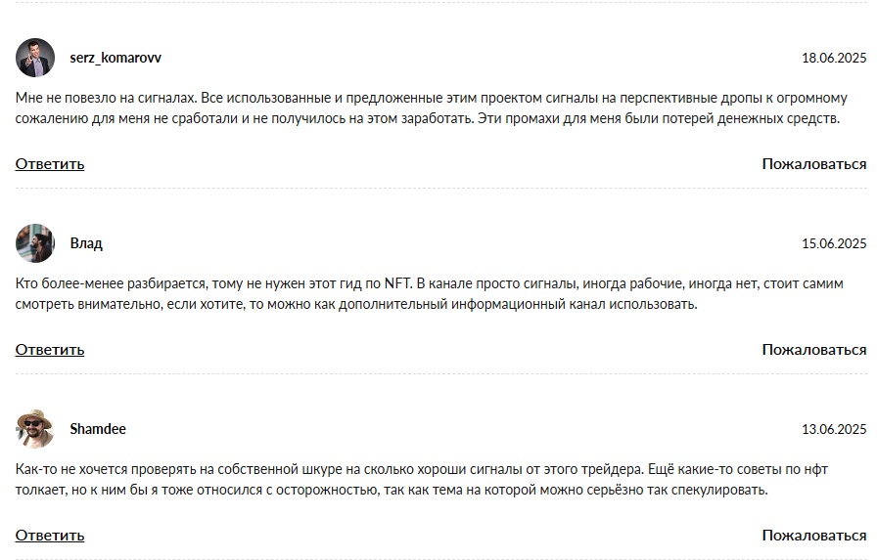The width and height of the screenshot is (877, 560).
Task: Click Влад's profile avatar
Action: coord(35,243)
